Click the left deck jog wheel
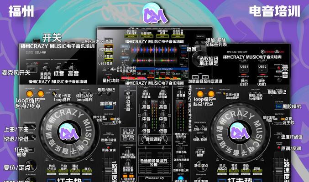The height and width of the screenshot is (182, 309). coord(69,132)
